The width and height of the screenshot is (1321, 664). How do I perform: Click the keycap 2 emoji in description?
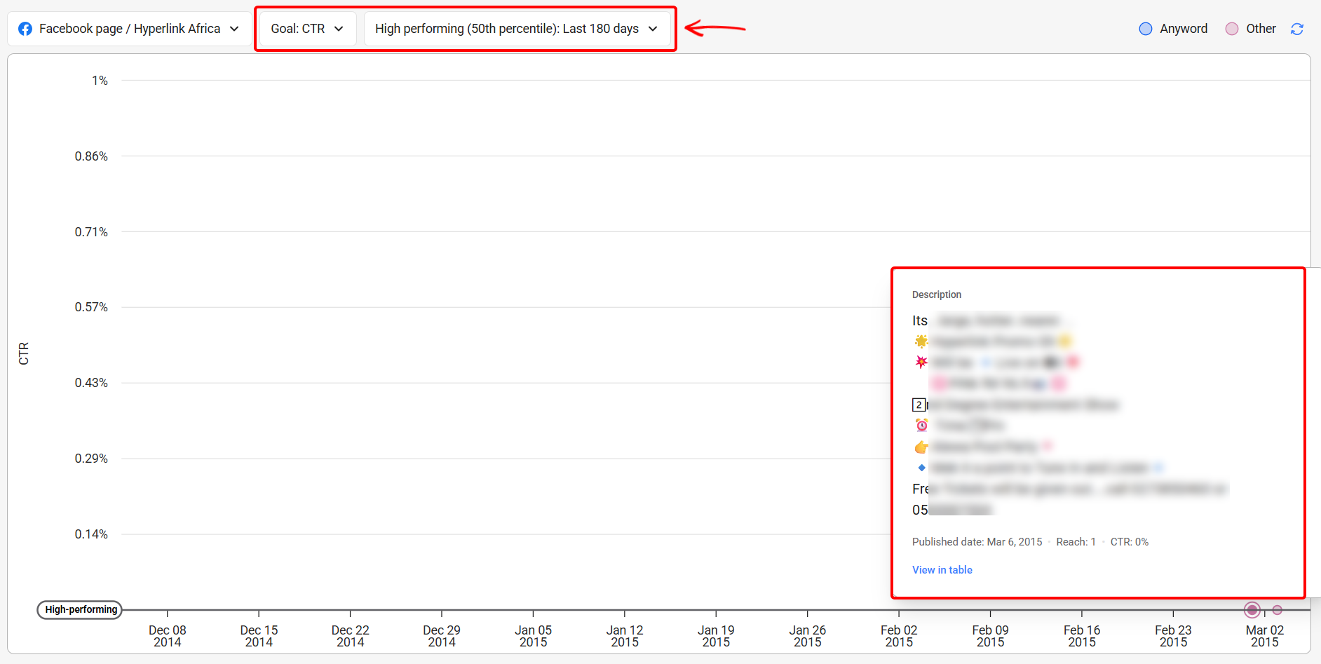tap(919, 405)
